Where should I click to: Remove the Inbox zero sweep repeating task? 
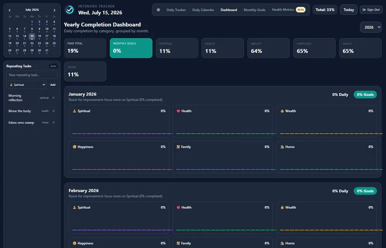coord(53,123)
